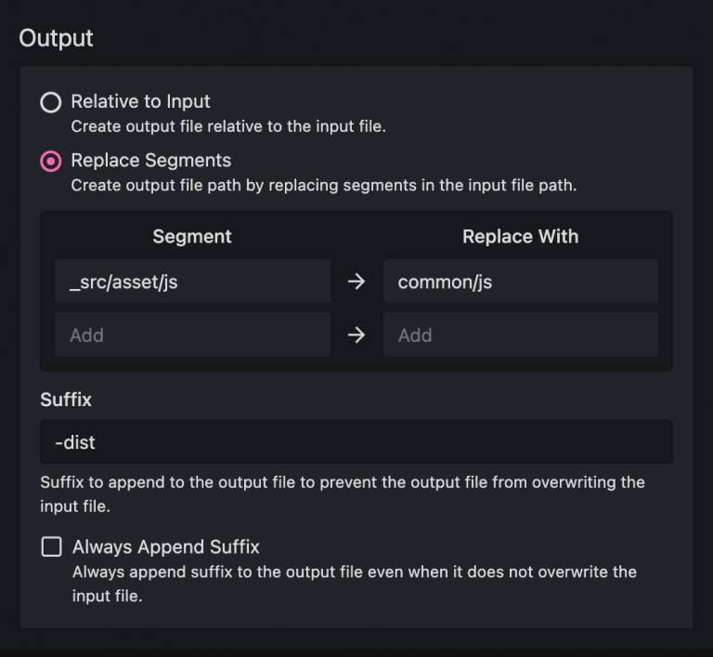Focus the Suffix field containing "-dist"
This screenshot has height=657, width=713.
[356, 441]
